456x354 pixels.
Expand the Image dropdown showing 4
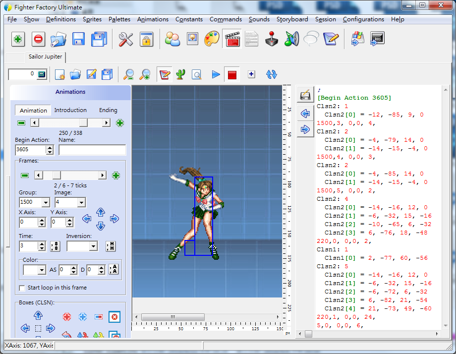[81, 202]
